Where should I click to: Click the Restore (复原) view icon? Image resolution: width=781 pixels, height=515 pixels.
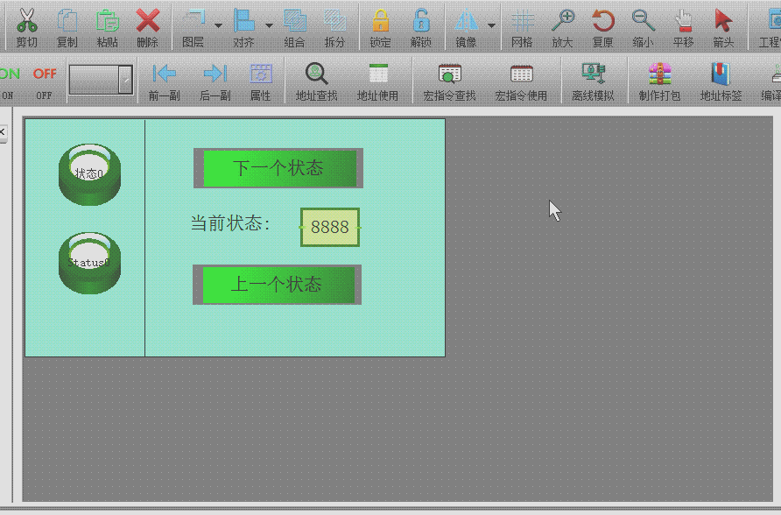pyautogui.click(x=602, y=22)
